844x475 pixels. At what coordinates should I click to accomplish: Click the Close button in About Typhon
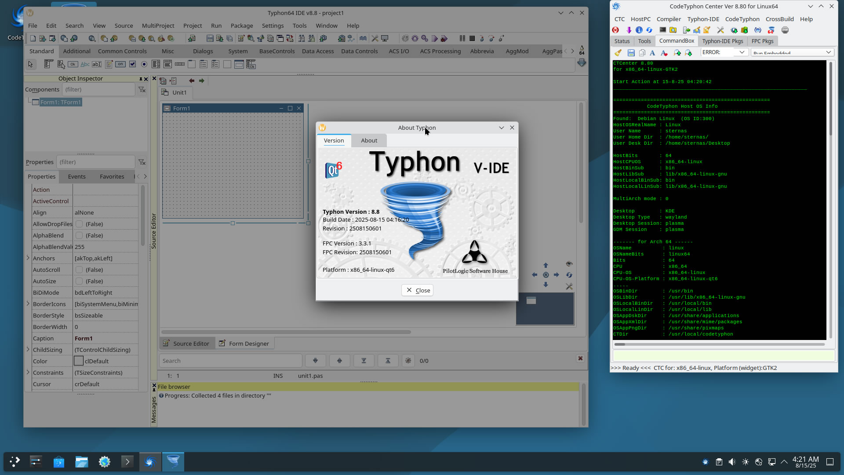coord(417,290)
